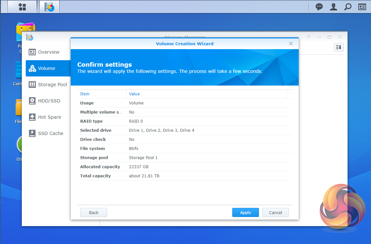Select the 'about 21.81 TB' value
Viewport: 371px width, 244px height.
[144, 176]
